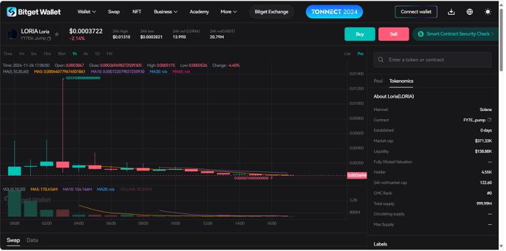Open the Data tab below chart

tap(32, 240)
